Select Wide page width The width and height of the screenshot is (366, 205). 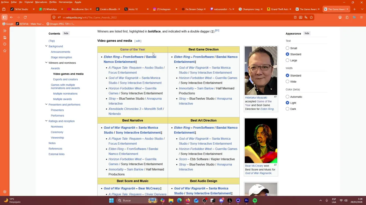tap(287, 81)
